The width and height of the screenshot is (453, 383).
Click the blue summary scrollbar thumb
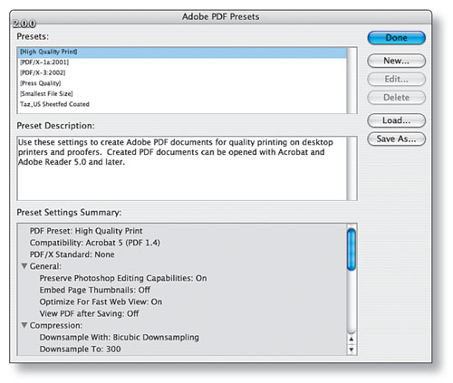352,250
